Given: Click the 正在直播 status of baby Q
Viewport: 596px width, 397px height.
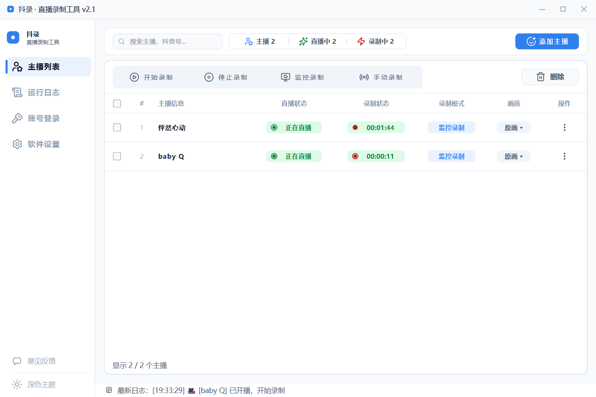Looking at the screenshot, I should [294, 156].
